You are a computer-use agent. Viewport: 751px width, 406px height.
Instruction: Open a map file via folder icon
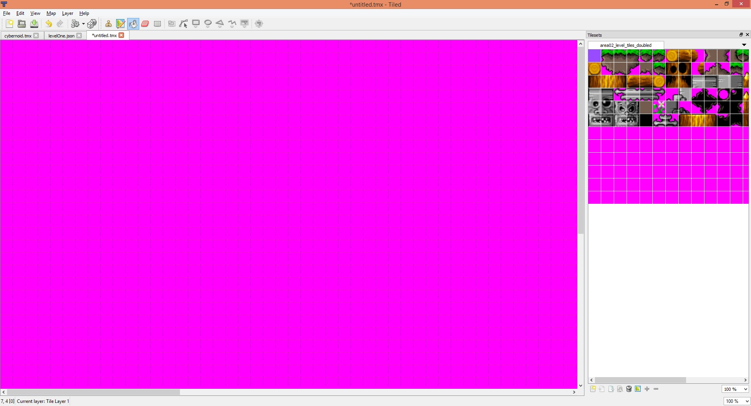22,24
